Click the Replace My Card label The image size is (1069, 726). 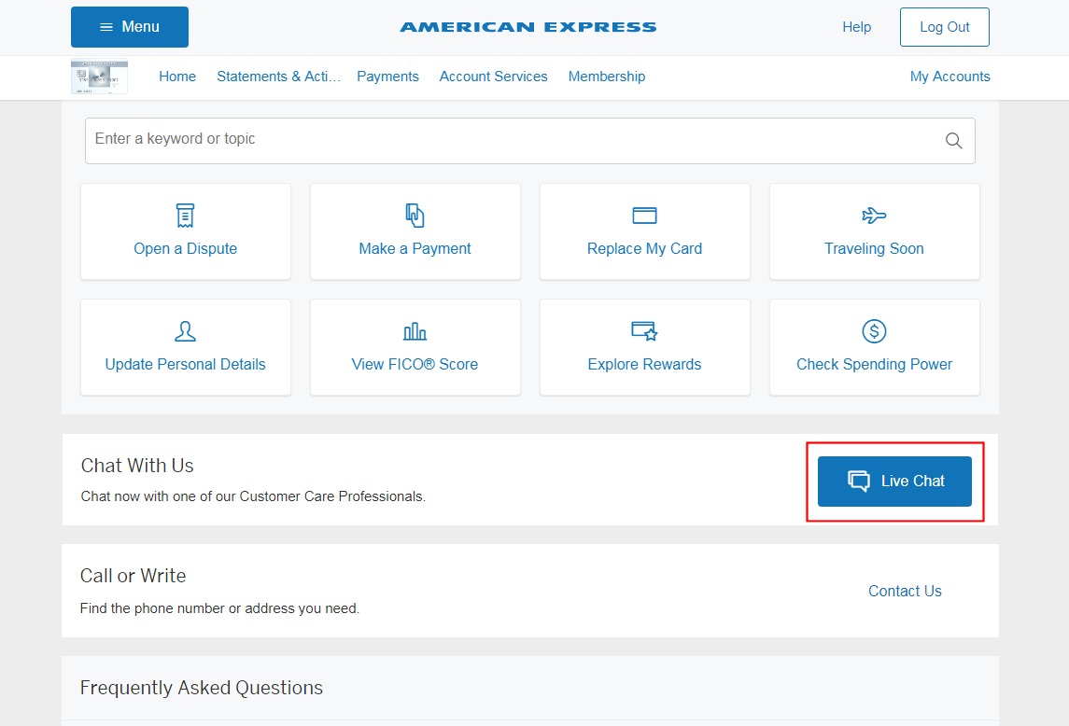click(x=645, y=249)
